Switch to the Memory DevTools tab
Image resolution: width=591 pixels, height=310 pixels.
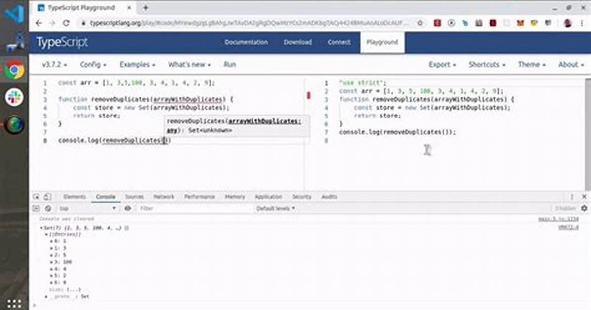pos(235,196)
